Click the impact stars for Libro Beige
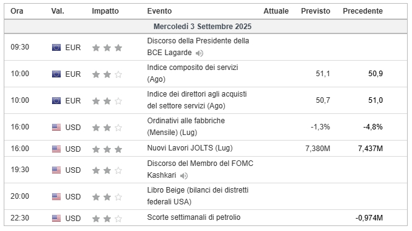 point(107,197)
